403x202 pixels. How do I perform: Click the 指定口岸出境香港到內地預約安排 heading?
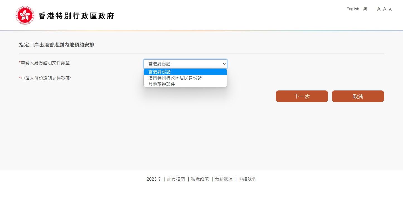tap(57, 45)
